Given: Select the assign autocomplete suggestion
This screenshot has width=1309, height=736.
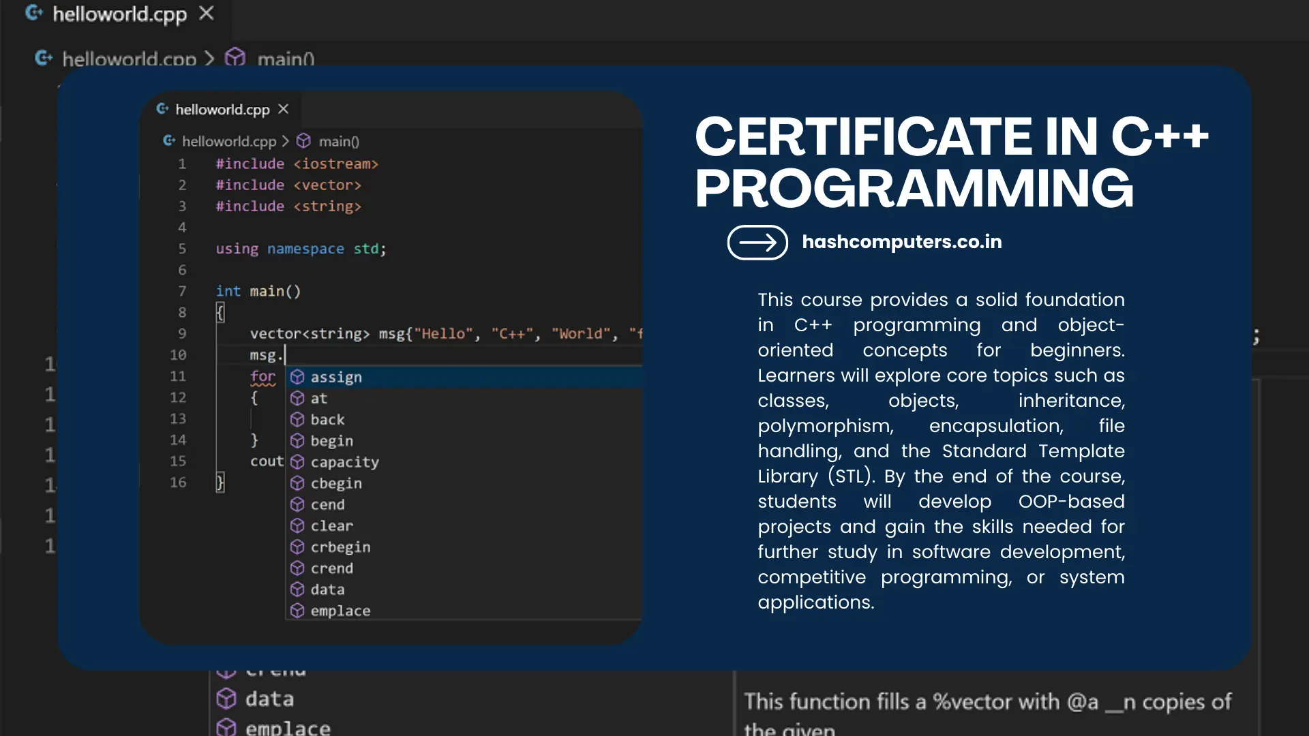Looking at the screenshot, I should (x=336, y=377).
